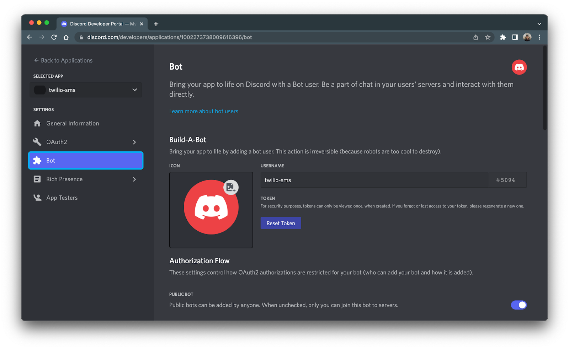Bookmark this page with the star icon
569x349 pixels.
pos(488,37)
